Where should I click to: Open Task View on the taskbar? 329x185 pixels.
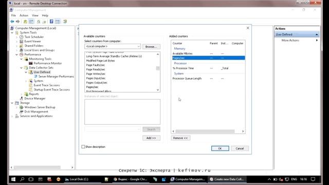point(31,179)
